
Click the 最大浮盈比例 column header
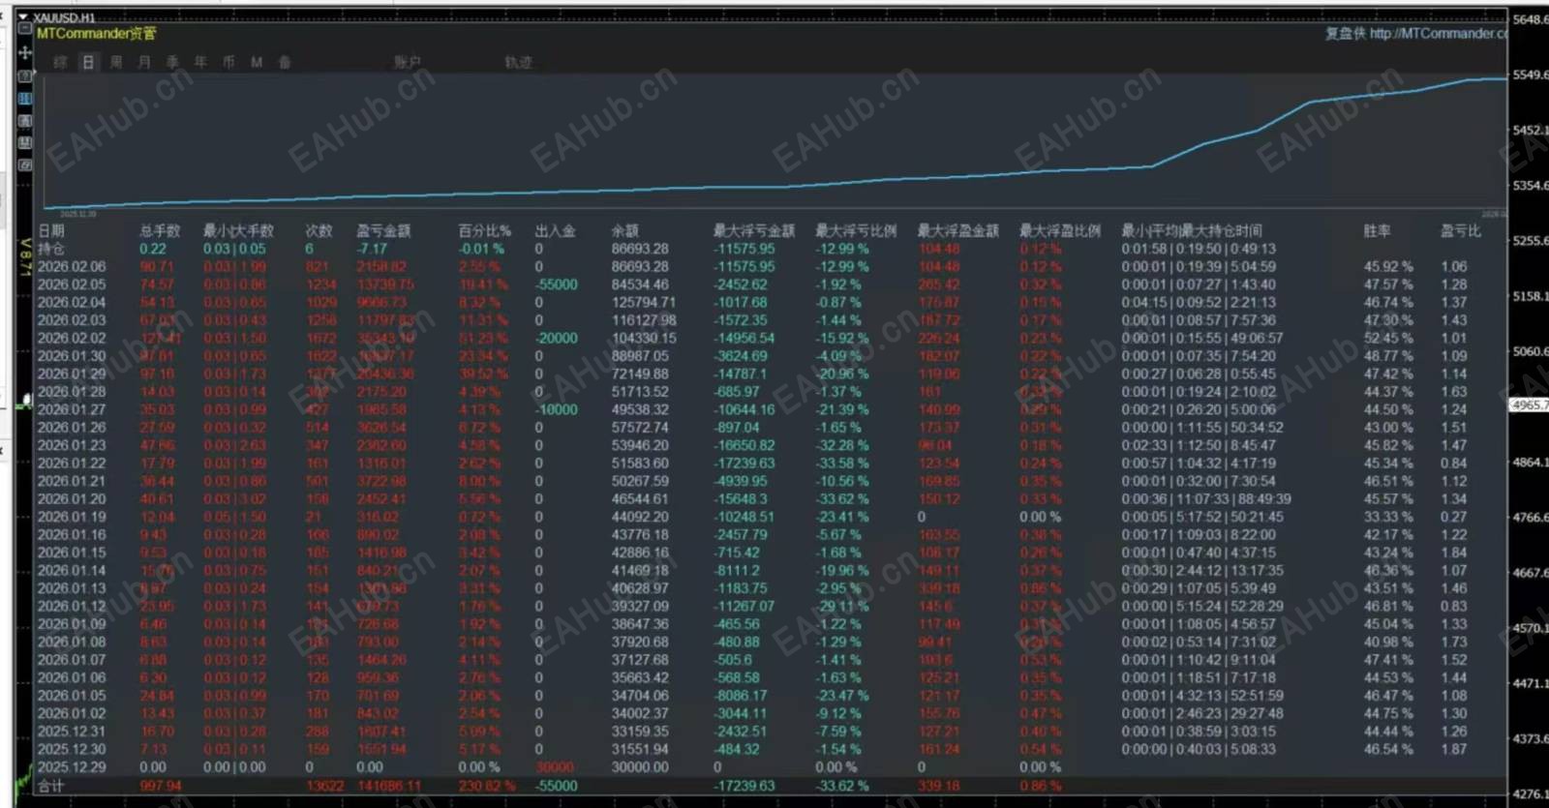tap(1060, 231)
